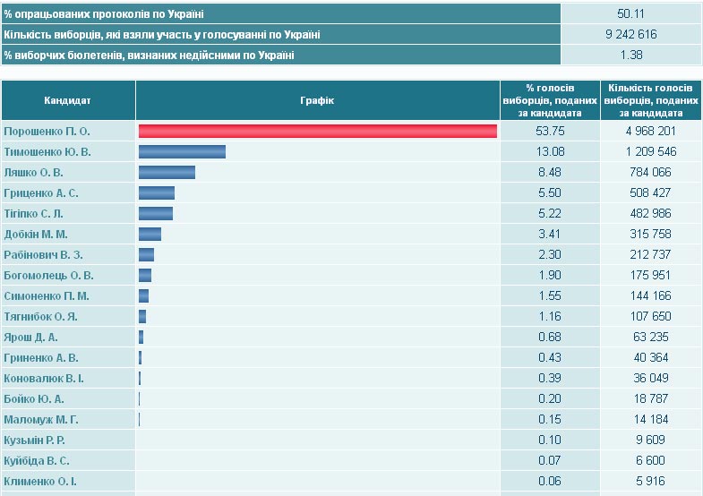Select candidate Добкін М. М.

(x=38, y=235)
